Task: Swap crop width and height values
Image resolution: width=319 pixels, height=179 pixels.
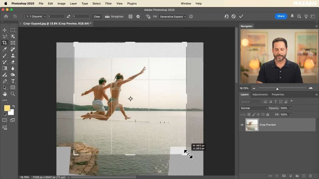Action: coord(69,16)
